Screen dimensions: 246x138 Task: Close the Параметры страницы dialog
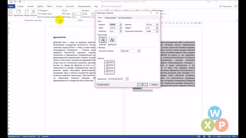(157, 13)
